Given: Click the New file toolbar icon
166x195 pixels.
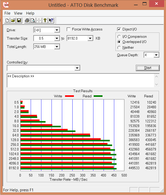Looking at the screenshot, I should click(7, 20).
